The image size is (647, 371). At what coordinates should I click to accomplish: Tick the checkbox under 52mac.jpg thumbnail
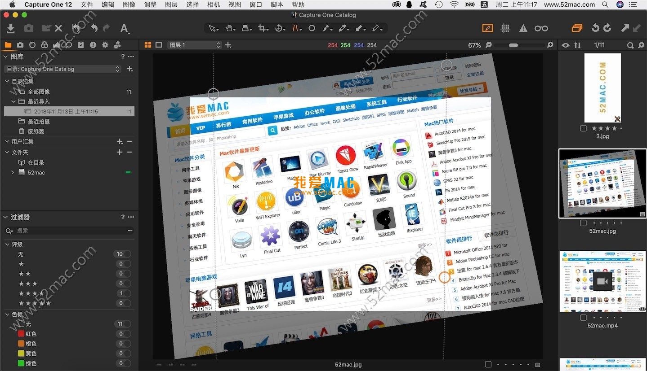[x=583, y=223]
